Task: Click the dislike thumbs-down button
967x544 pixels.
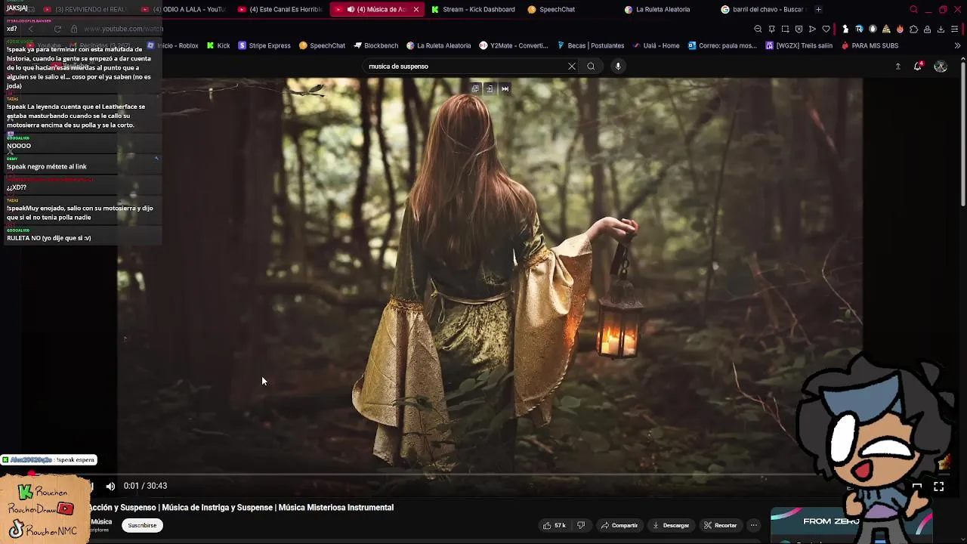Action: (581, 525)
